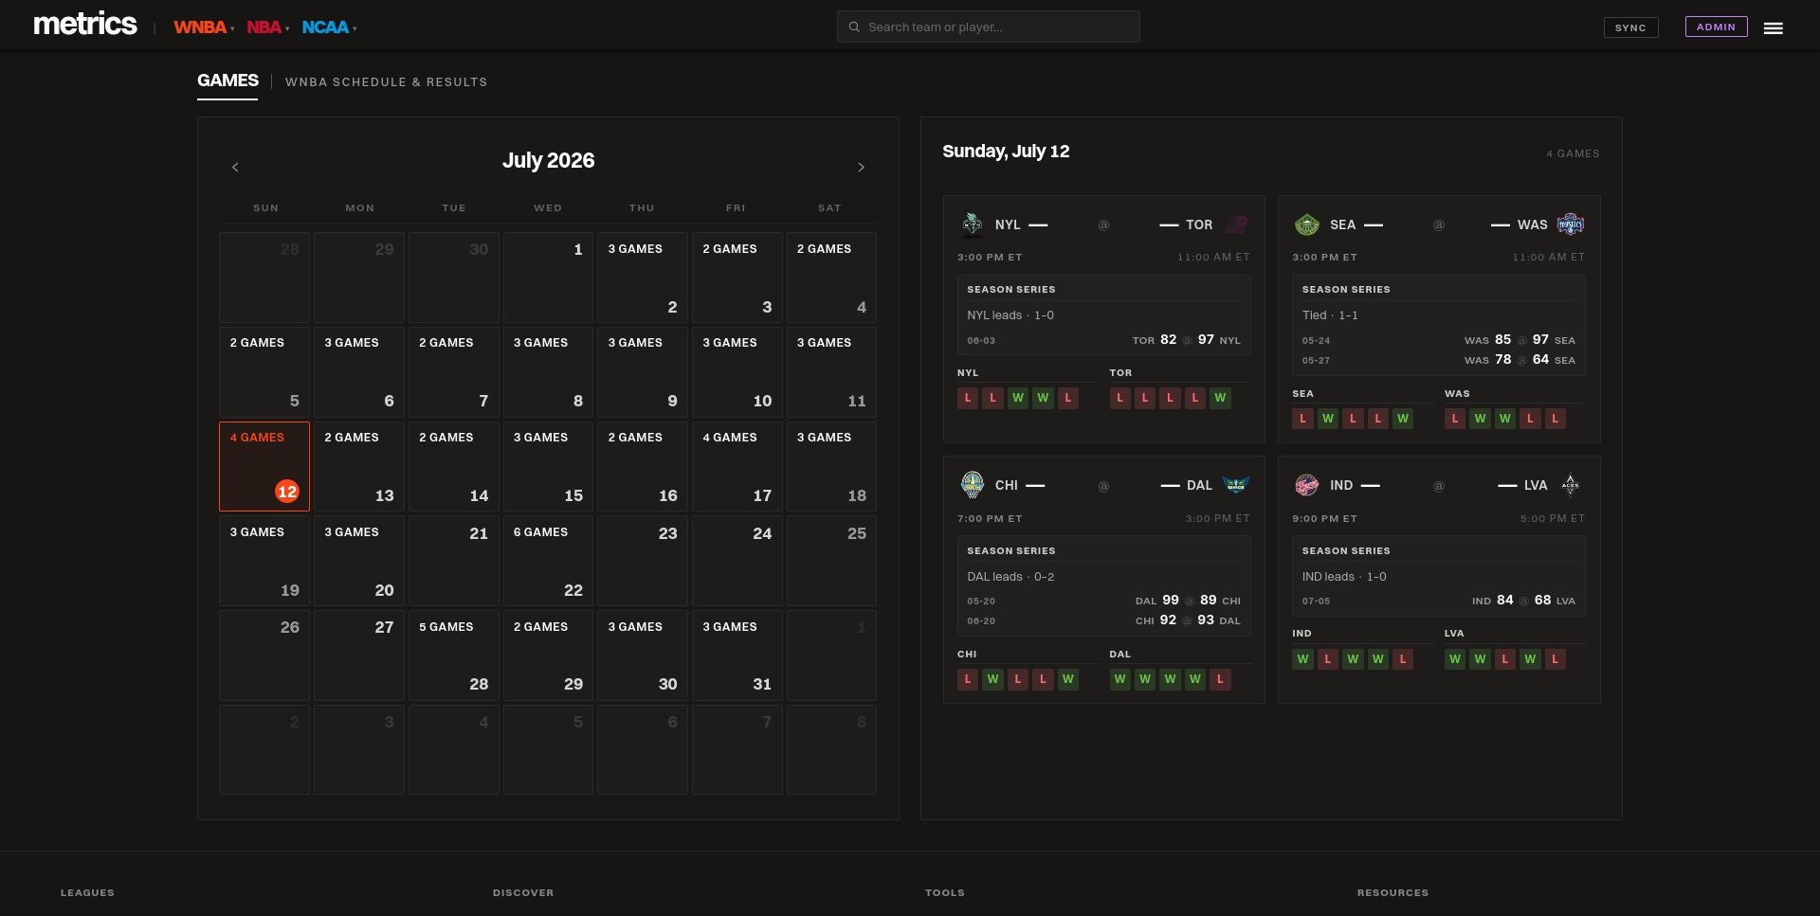Click CHI's last W form badge

[x=1068, y=679]
